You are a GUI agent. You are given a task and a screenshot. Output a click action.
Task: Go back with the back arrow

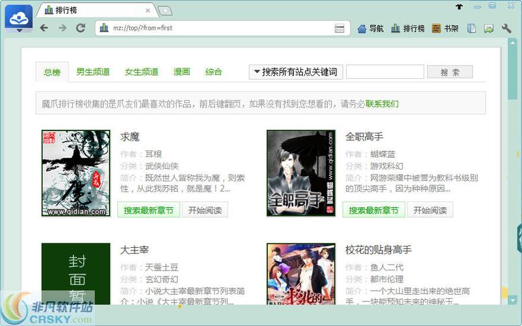tap(44, 28)
